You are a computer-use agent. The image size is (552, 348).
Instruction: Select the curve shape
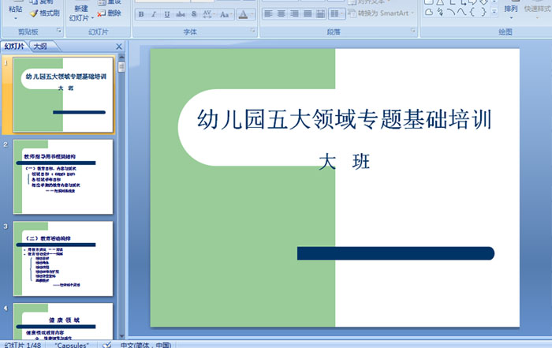click(x=461, y=13)
